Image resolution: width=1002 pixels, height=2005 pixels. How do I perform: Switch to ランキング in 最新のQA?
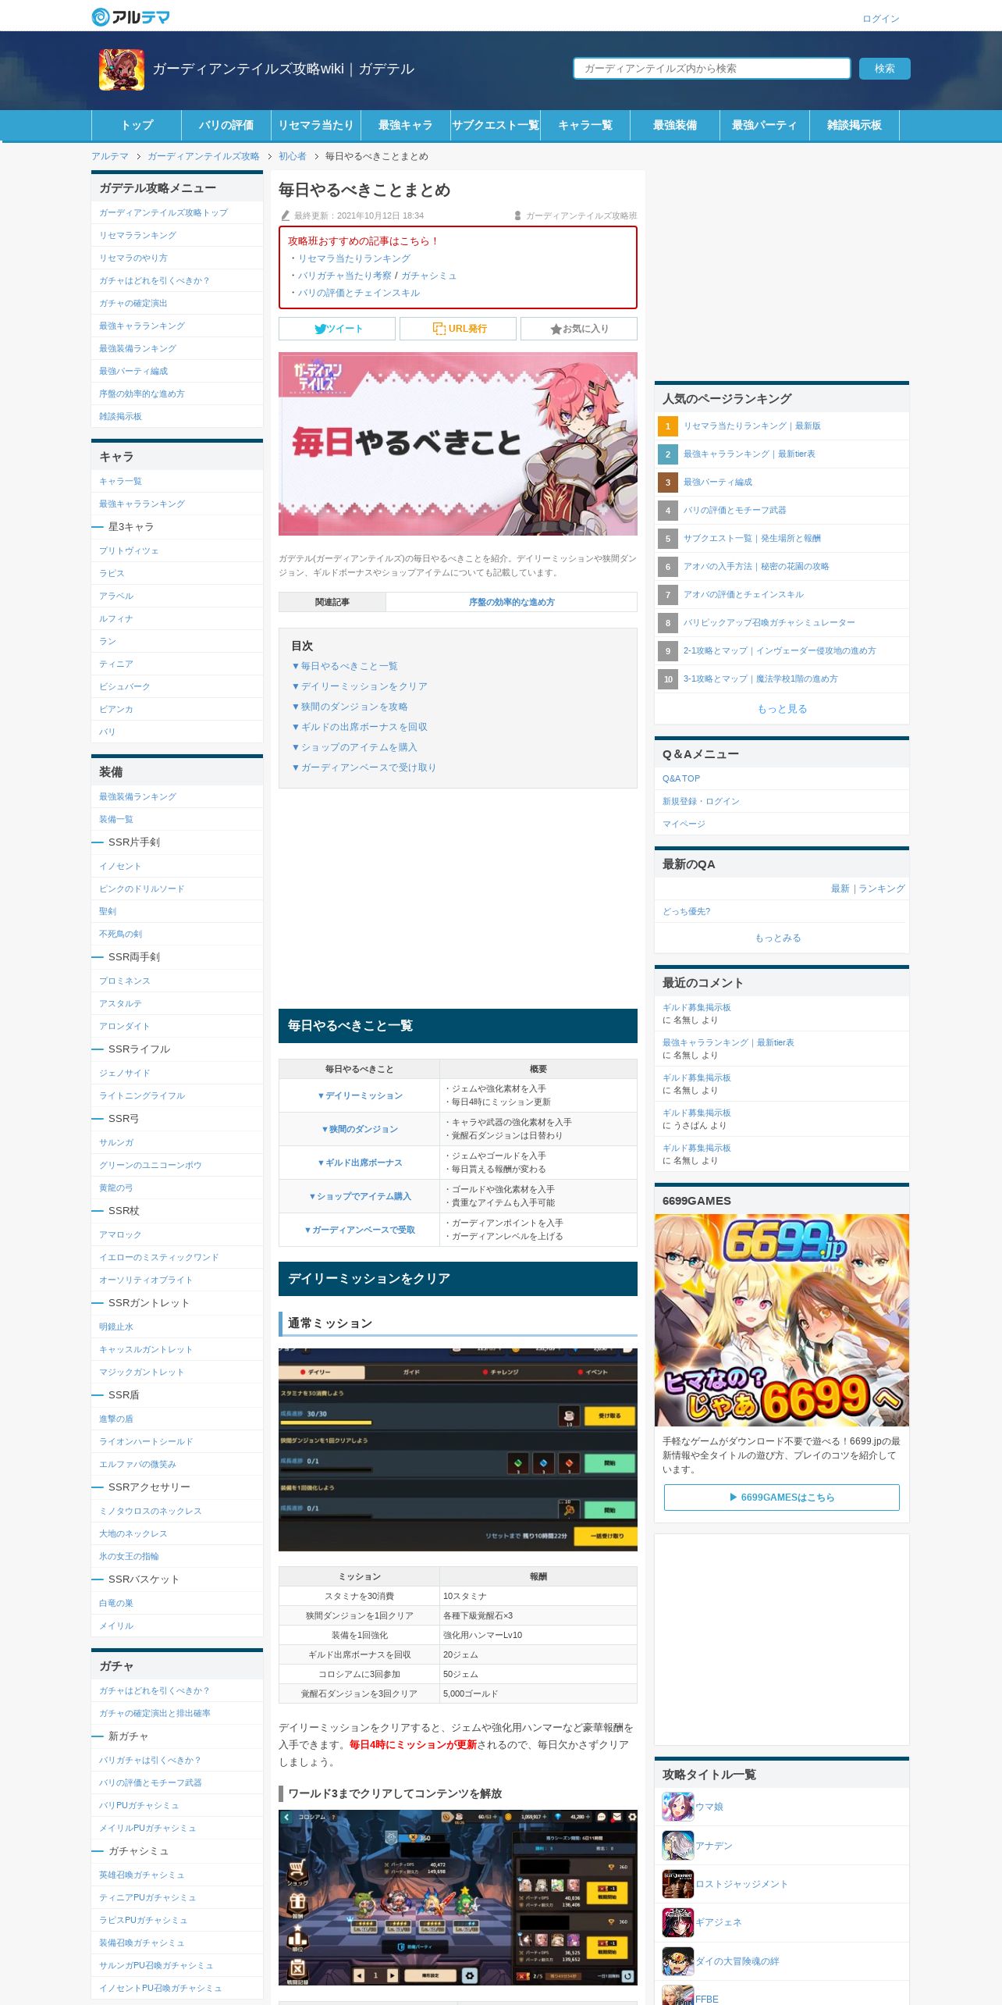click(x=882, y=889)
